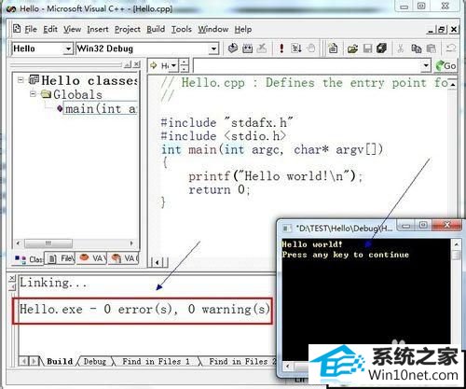The height and width of the screenshot is (389, 466).
Task: Close the output pane with small X
Action: point(12,278)
